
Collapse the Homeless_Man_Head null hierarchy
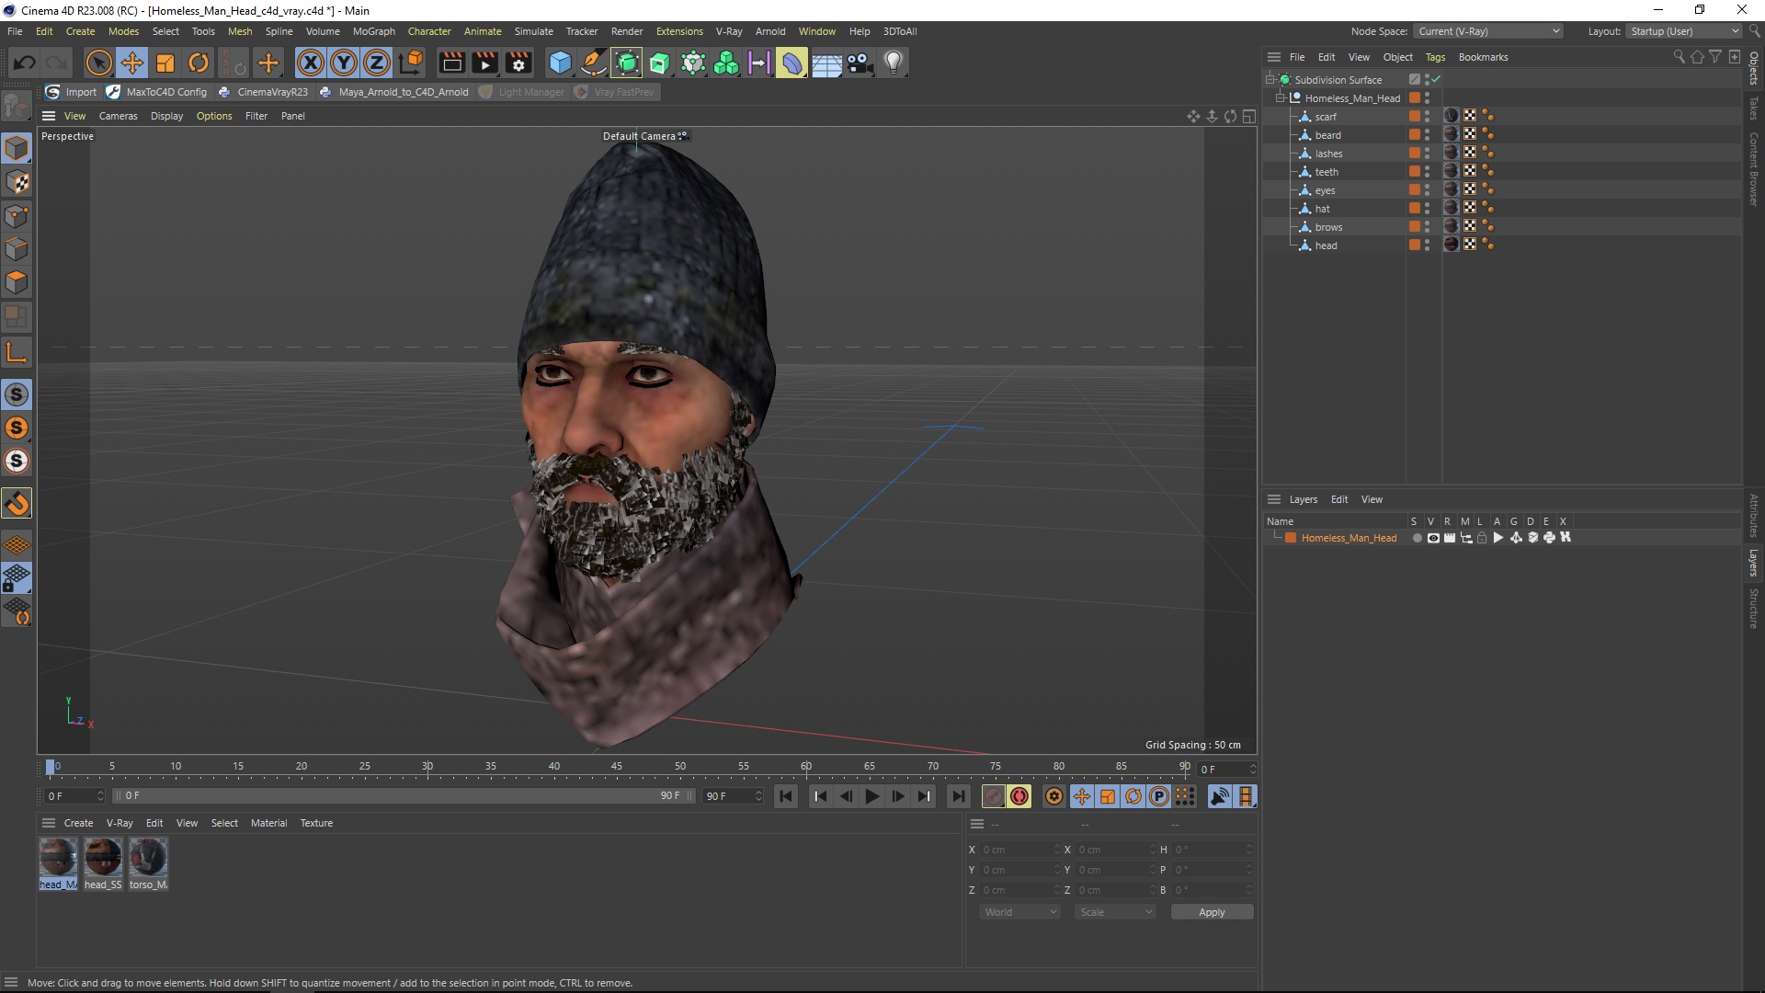tap(1280, 98)
